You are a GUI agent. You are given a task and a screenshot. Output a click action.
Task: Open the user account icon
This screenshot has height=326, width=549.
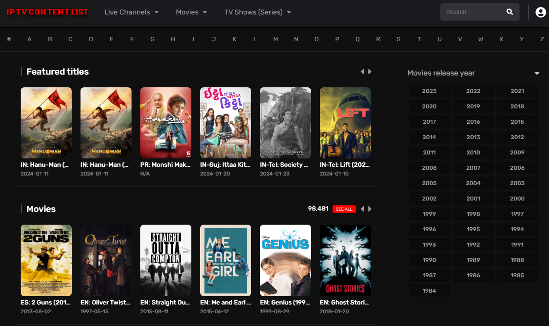coord(541,12)
